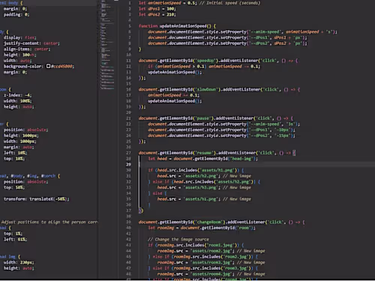Viewport: 375px width, 281px height.
Task: Click 'top: 50%;' rule
Action: (14, 187)
